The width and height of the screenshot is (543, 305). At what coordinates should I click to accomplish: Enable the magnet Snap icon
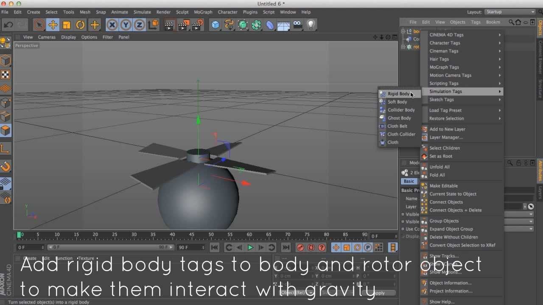tap(6, 166)
